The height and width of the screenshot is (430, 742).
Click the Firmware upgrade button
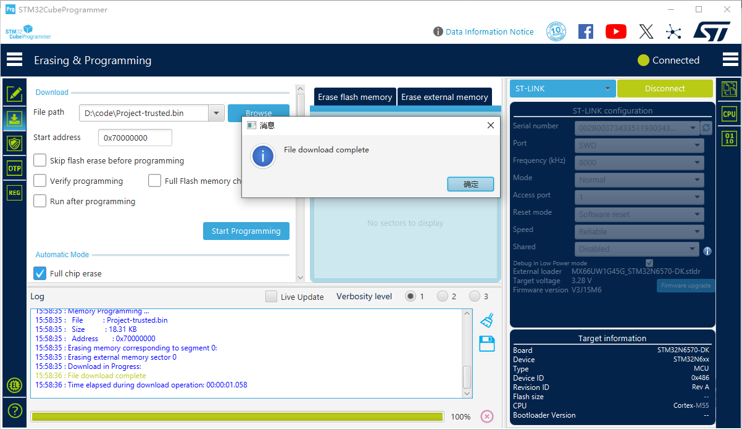[x=685, y=286]
